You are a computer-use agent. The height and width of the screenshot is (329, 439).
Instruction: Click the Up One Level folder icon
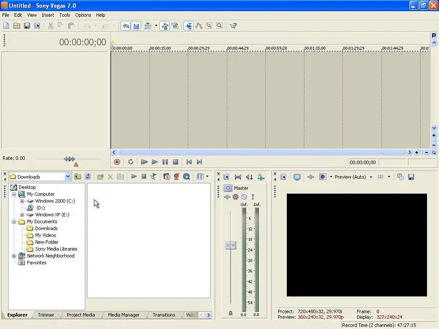click(x=78, y=176)
